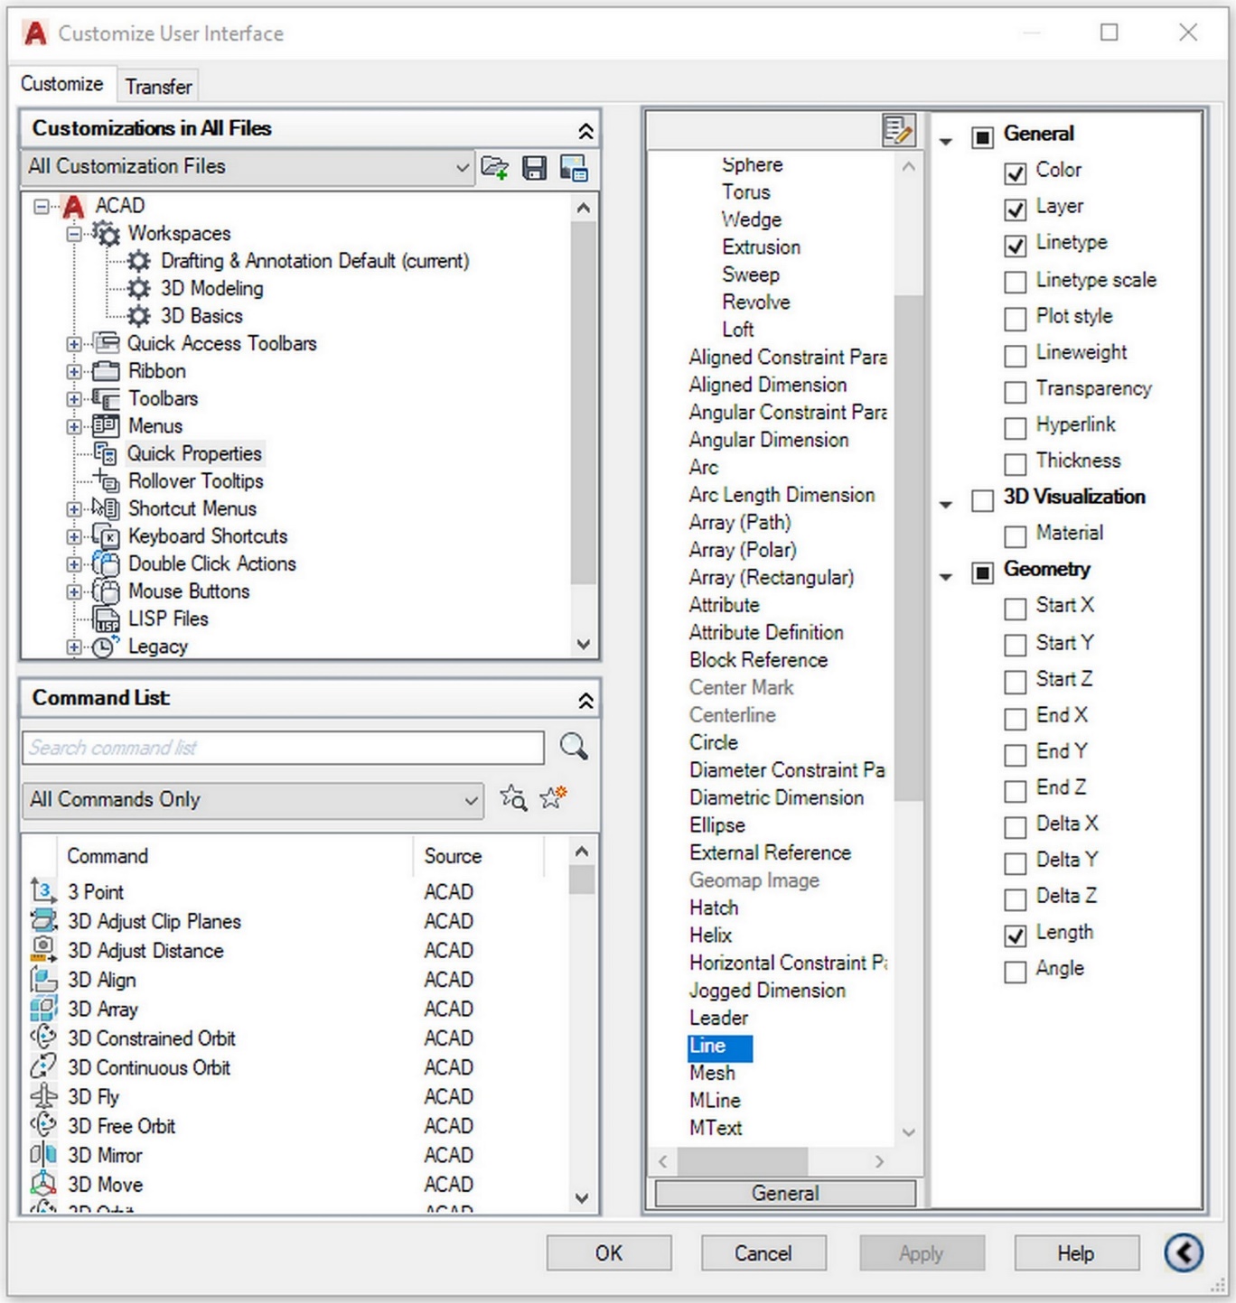Collapse the Customizations in All Files panel
The height and width of the screenshot is (1303, 1236).
point(585,131)
